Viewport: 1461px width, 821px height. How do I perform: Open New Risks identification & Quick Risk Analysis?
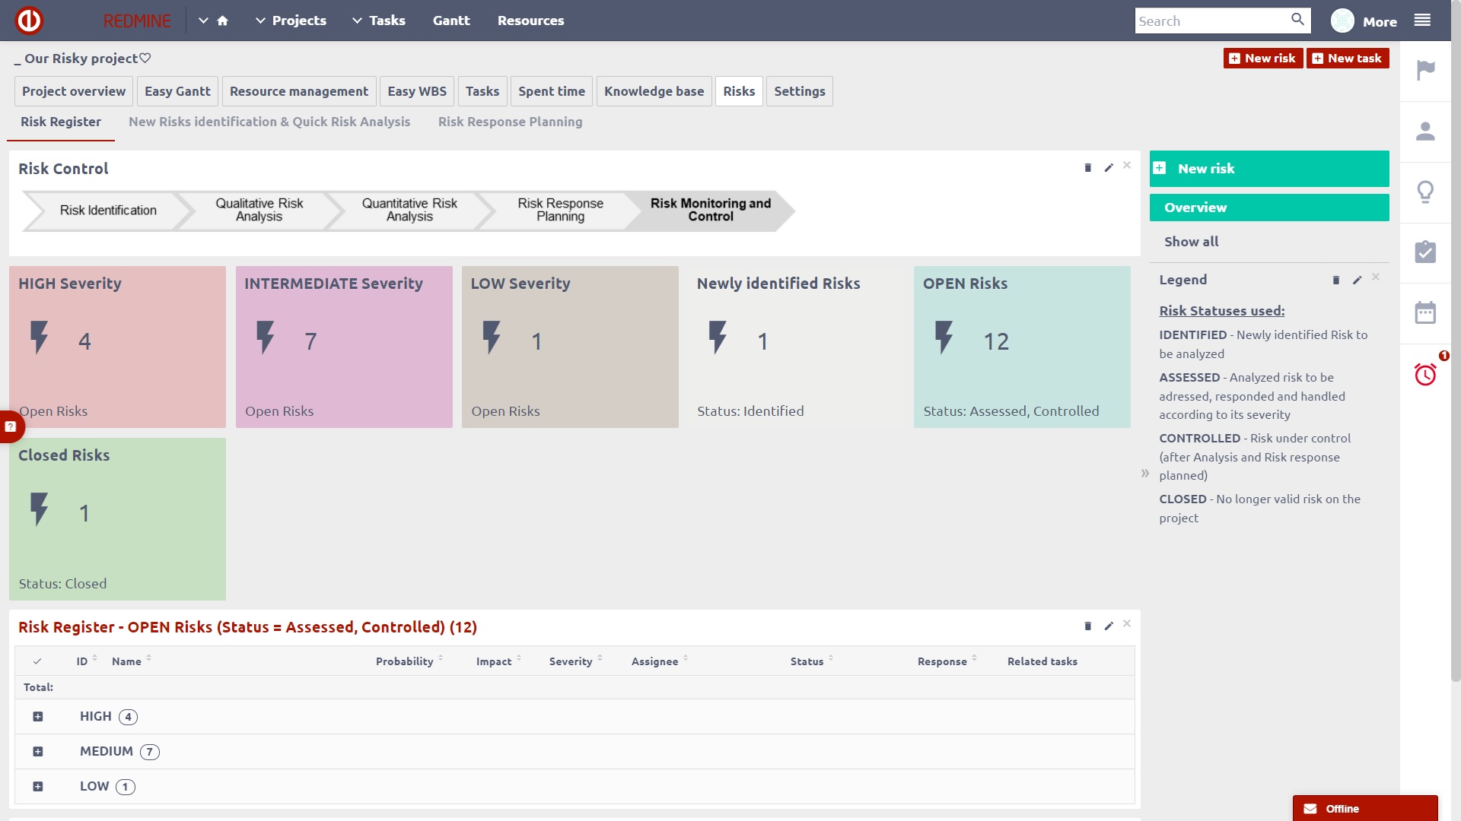point(269,122)
